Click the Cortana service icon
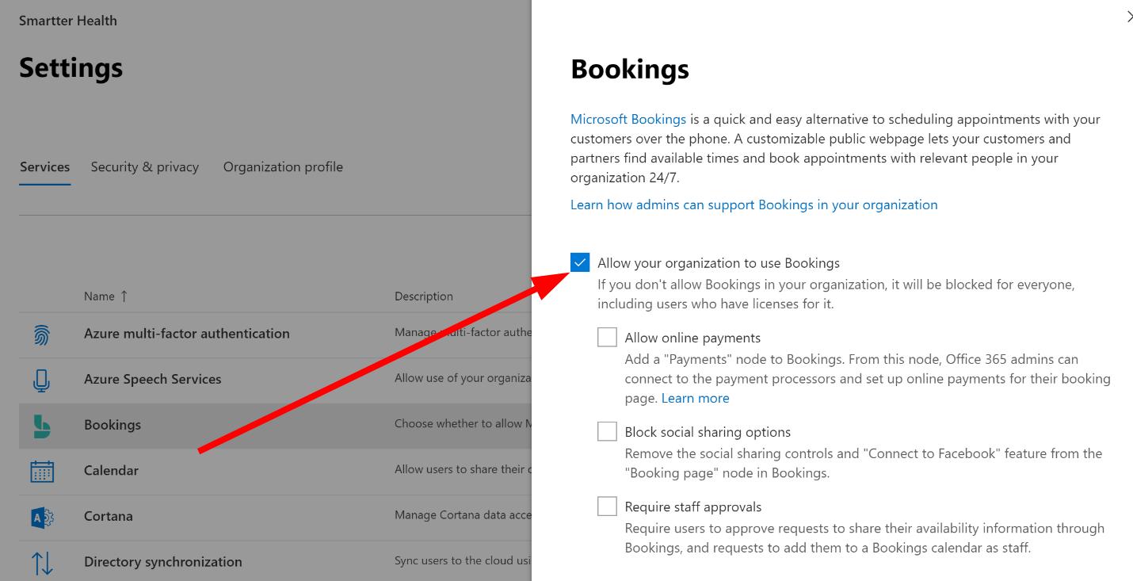Screen dimensions: 1133x581 click(x=42, y=517)
